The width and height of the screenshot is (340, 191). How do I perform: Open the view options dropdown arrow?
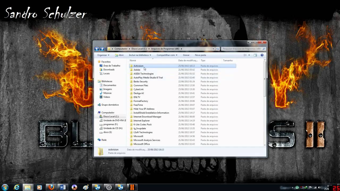coord(249,55)
